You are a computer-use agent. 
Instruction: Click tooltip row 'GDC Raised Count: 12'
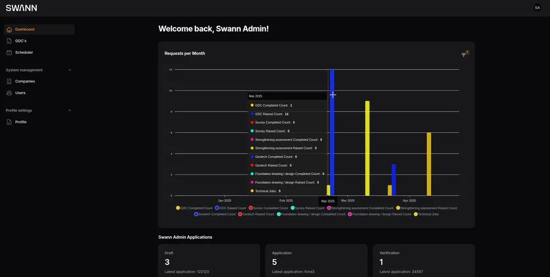point(269,114)
